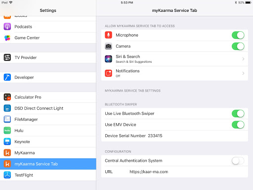The height and width of the screenshot is (190, 253).
Task: Tap the Configuration section header
Action: (118, 151)
